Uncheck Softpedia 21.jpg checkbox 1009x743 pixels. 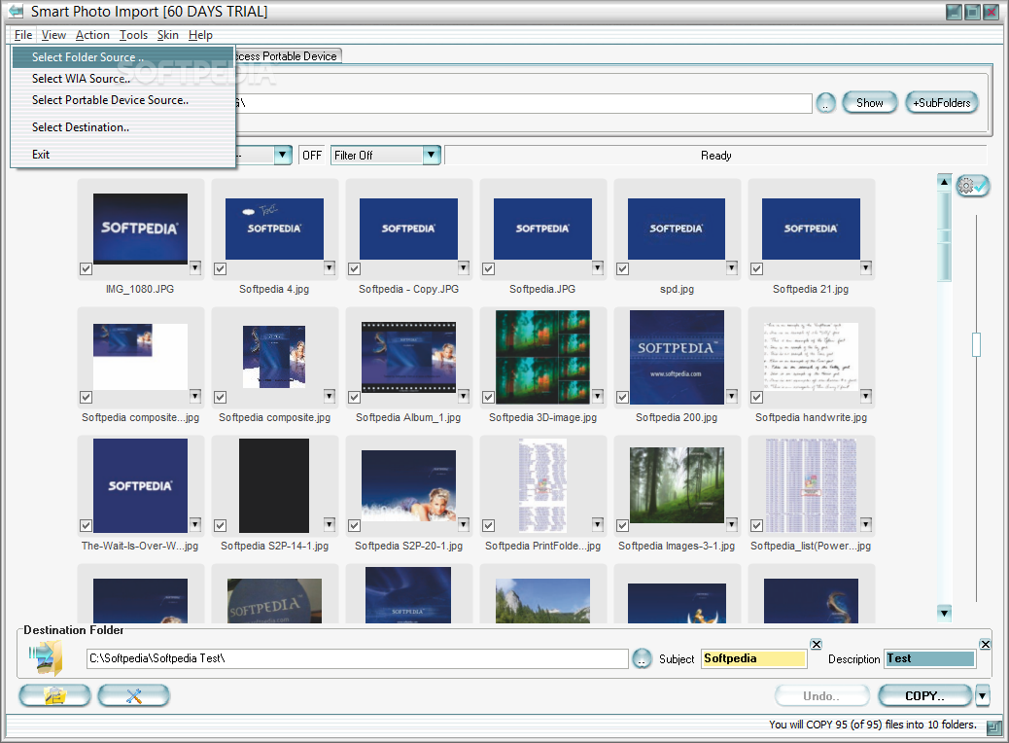756,268
